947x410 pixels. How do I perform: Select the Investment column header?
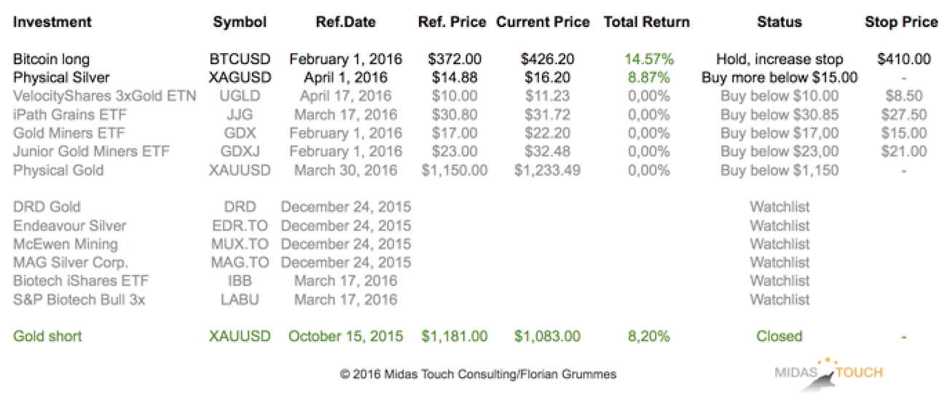pyautogui.click(x=52, y=23)
